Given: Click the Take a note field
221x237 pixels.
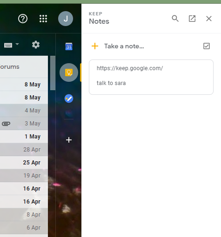Looking at the screenshot, I should 124,46.
